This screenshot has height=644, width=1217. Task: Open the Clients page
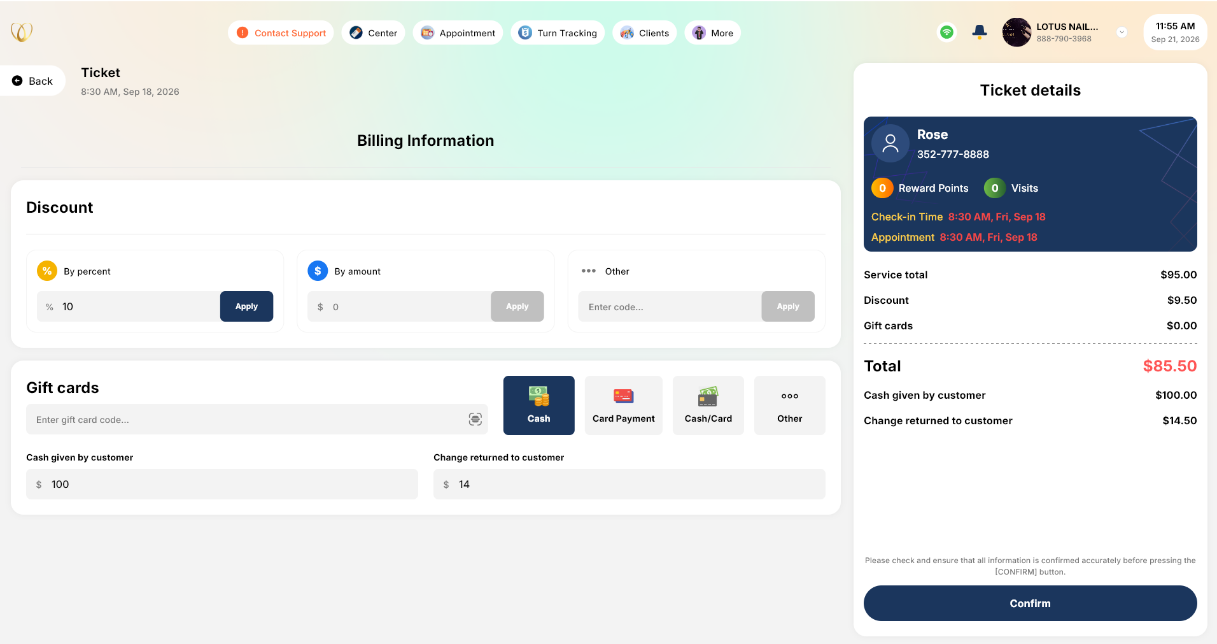pos(644,32)
